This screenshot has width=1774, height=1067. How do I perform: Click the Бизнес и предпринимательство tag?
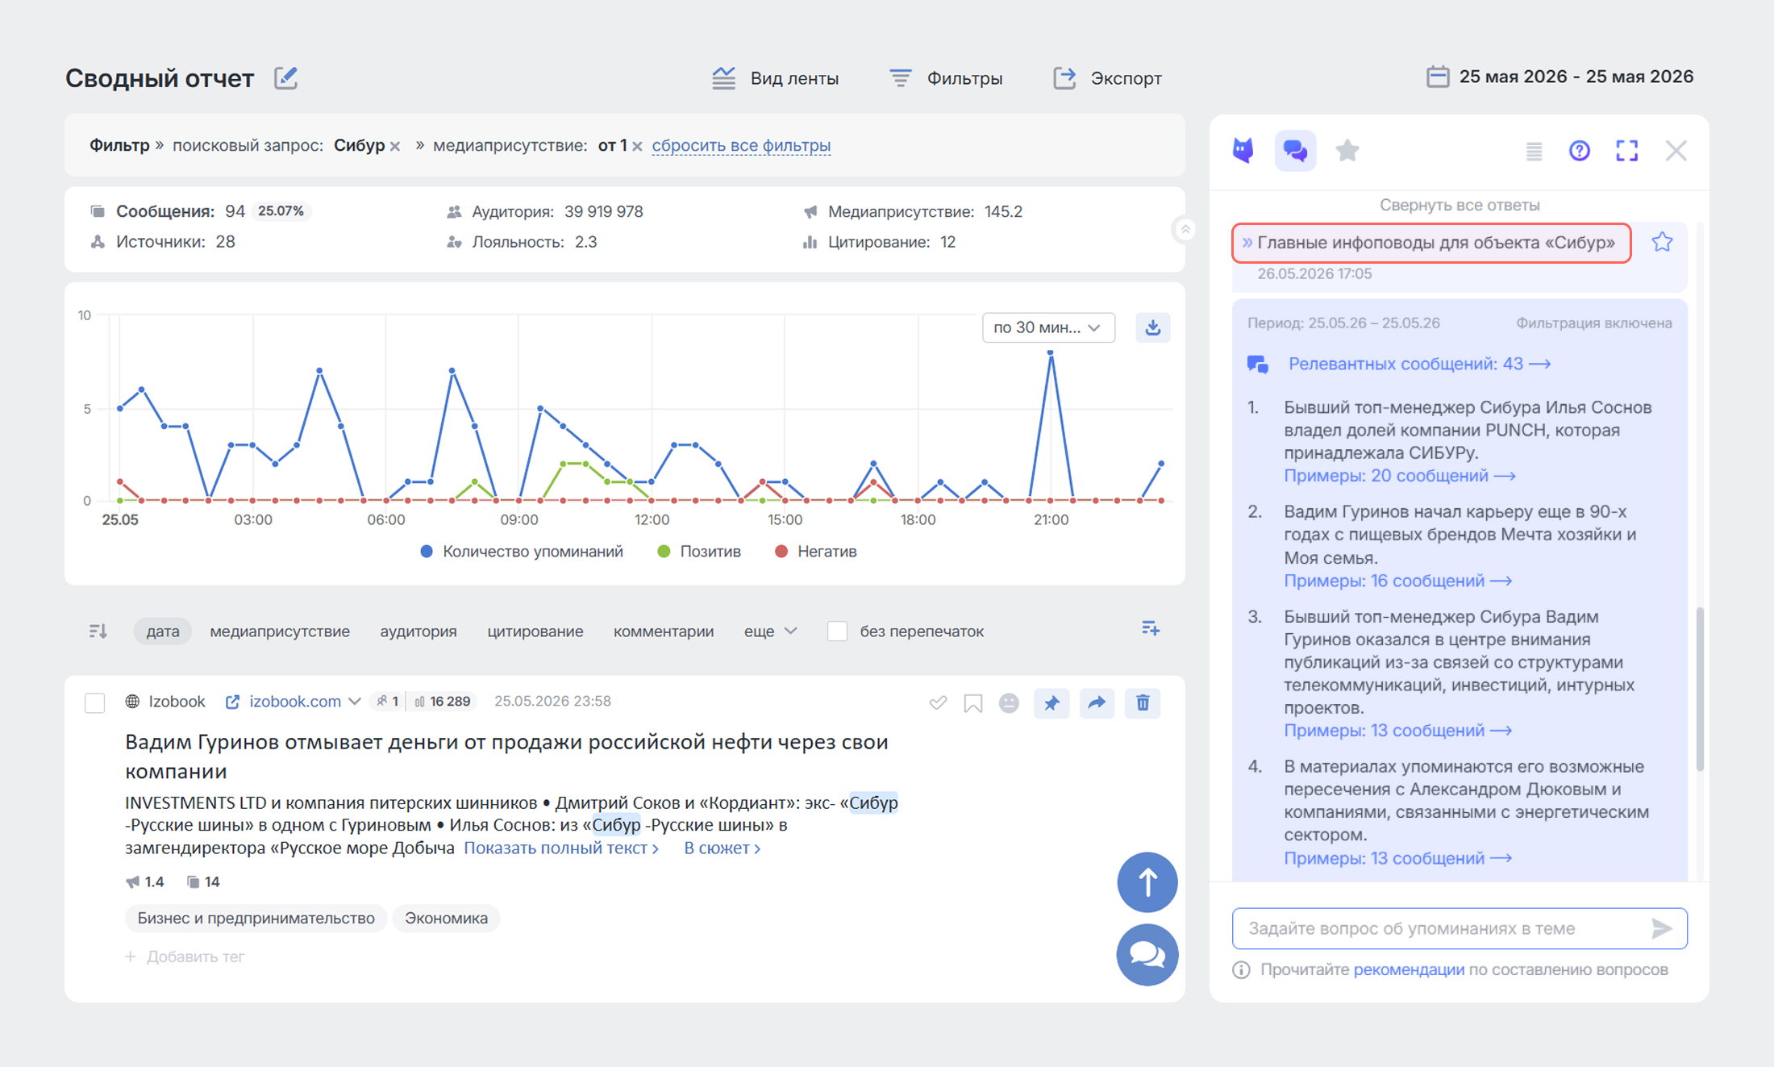(256, 919)
